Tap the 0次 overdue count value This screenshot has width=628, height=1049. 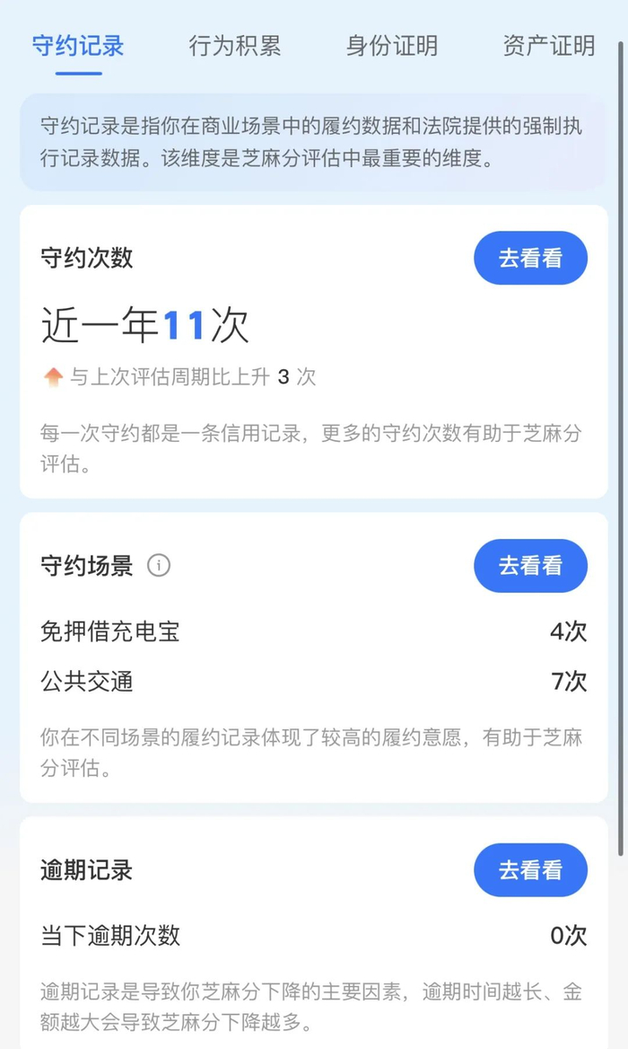point(568,934)
